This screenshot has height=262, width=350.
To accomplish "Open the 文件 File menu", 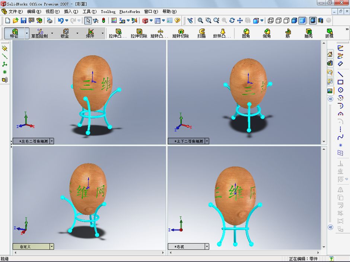I will (x=15, y=12).
